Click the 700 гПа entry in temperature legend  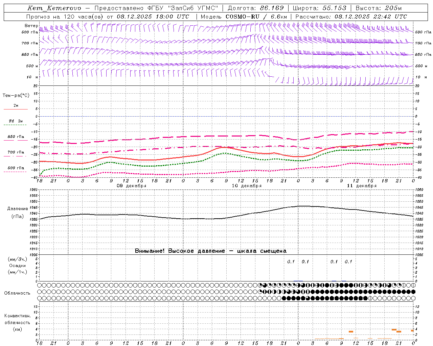(16, 154)
